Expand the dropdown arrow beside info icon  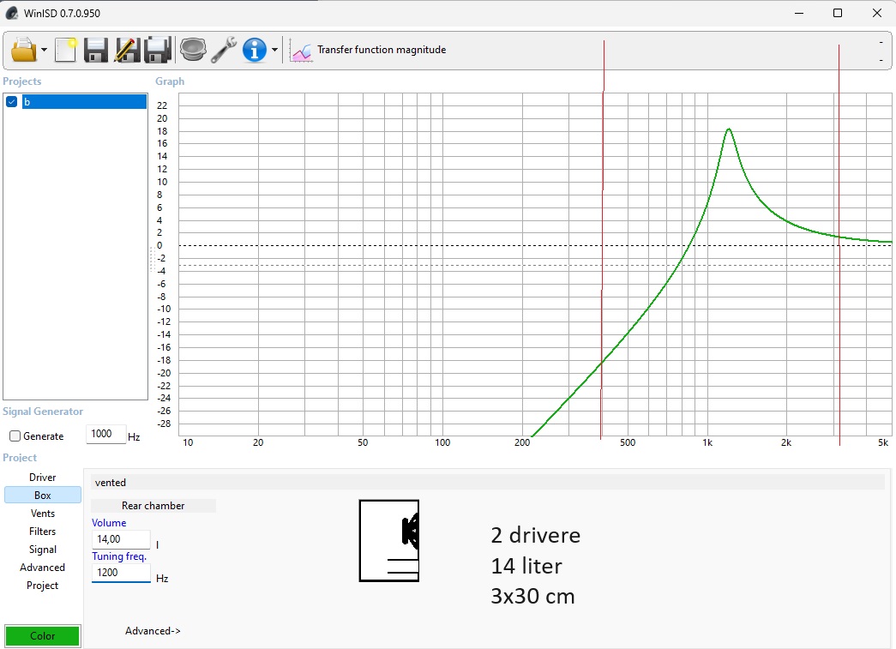(x=274, y=51)
